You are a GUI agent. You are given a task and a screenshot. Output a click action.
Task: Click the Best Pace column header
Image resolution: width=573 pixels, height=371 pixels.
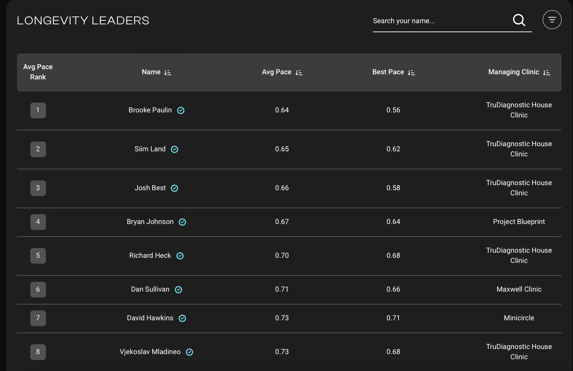coord(388,72)
